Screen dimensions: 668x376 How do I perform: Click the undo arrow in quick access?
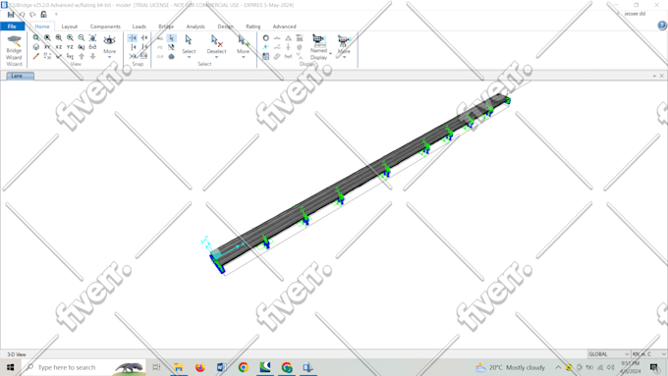coord(23,15)
